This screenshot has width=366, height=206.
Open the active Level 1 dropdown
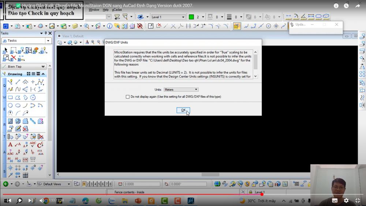pos(168,17)
